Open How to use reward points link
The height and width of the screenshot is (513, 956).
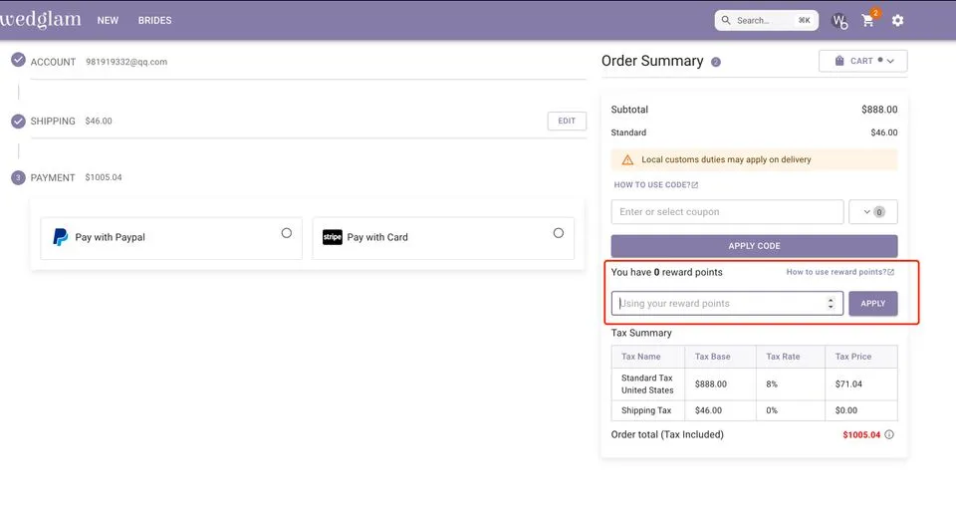coord(839,272)
